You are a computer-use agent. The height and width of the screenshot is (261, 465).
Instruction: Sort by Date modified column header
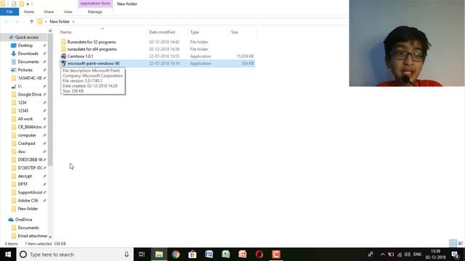162,32
